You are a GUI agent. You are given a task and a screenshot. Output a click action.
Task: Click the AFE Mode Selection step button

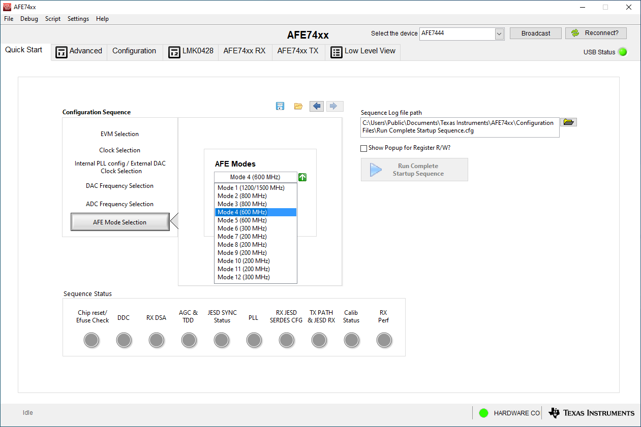tap(120, 222)
